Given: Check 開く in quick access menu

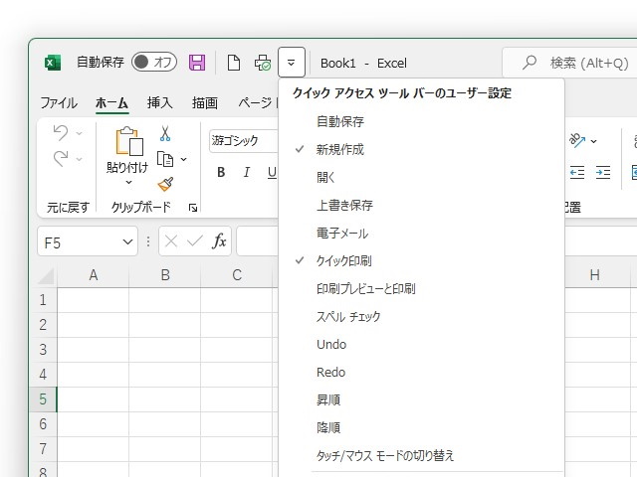Looking at the screenshot, I should [422, 177].
